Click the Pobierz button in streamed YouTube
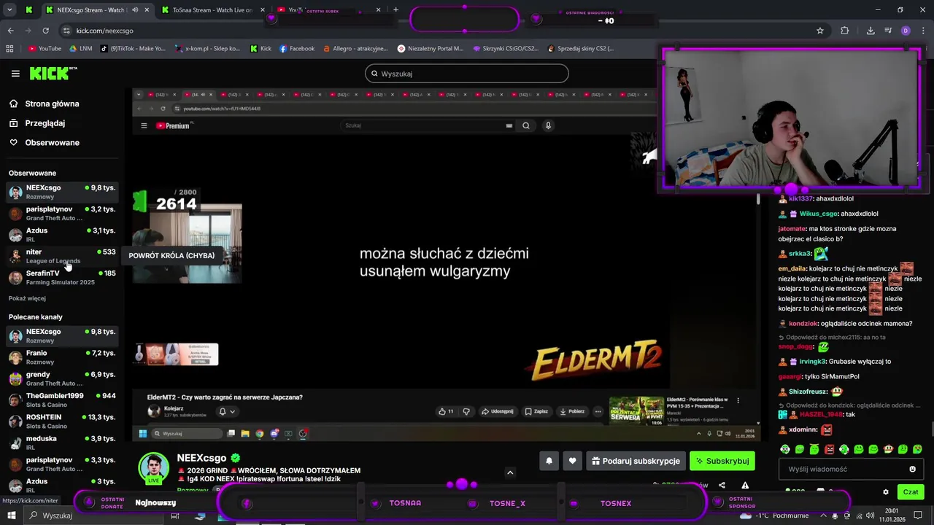The width and height of the screenshot is (934, 525). [x=571, y=411]
